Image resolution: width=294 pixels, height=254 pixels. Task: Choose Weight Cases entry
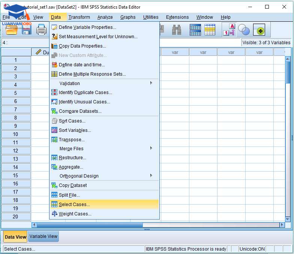click(104, 214)
